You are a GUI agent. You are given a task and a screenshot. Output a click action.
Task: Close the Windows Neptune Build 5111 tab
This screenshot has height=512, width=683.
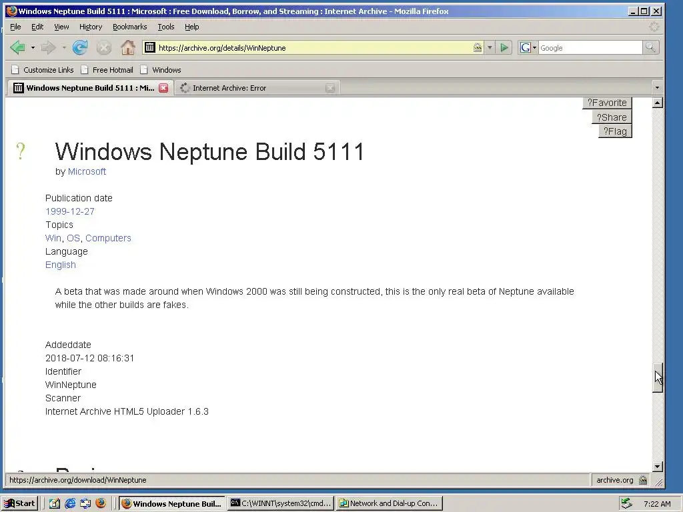[163, 88]
